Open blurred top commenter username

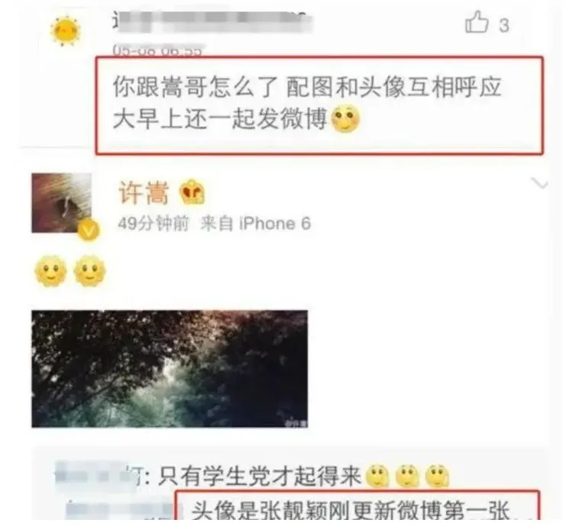(212, 21)
